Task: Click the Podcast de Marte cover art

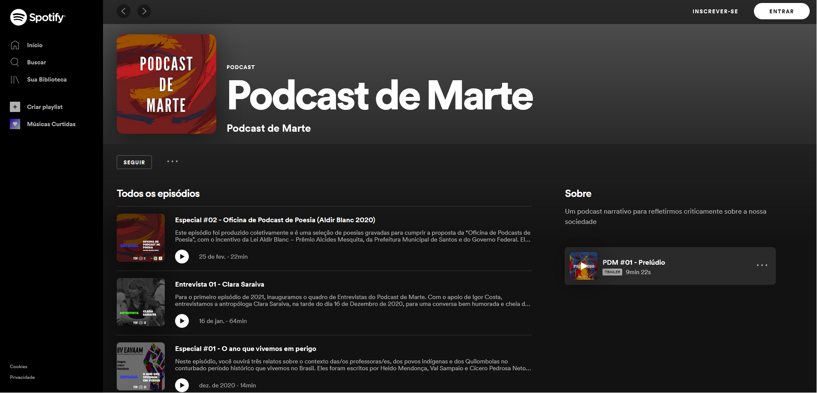Action: [x=166, y=84]
